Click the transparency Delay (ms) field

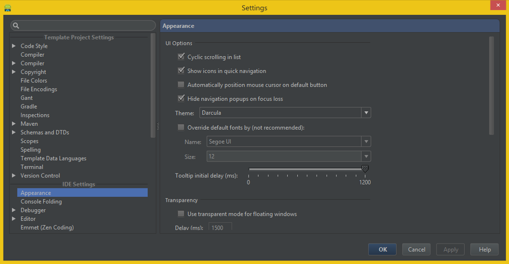pyautogui.click(x=220, y=227)
